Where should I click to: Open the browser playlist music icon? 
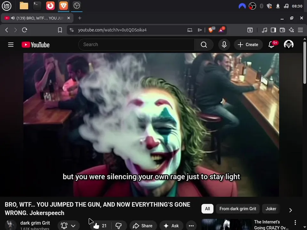264,30
